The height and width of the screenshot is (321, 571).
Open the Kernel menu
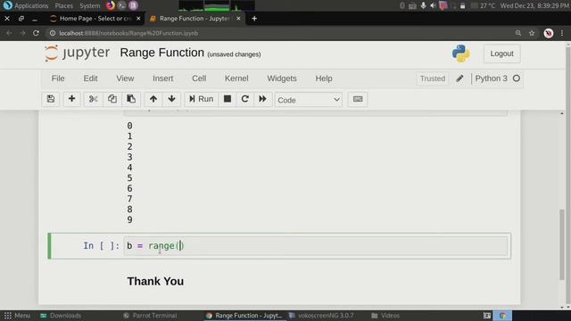(236, 78)
